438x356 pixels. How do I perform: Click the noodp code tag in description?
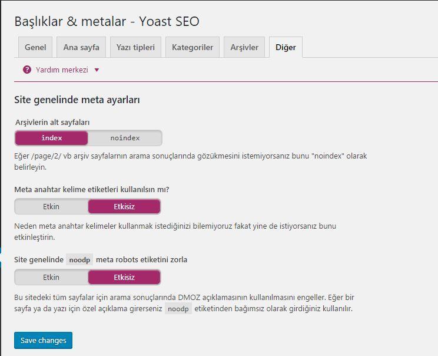click(178, 309)
